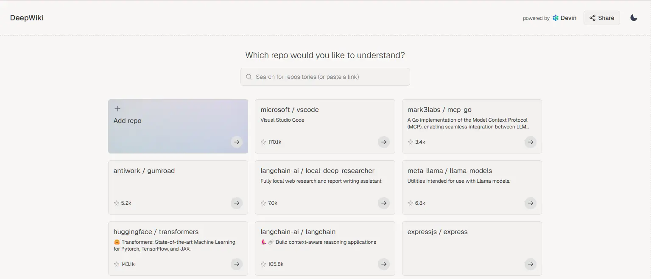Select the microsoft / vscode title
The image size is (651, 279).
(290, 110)
